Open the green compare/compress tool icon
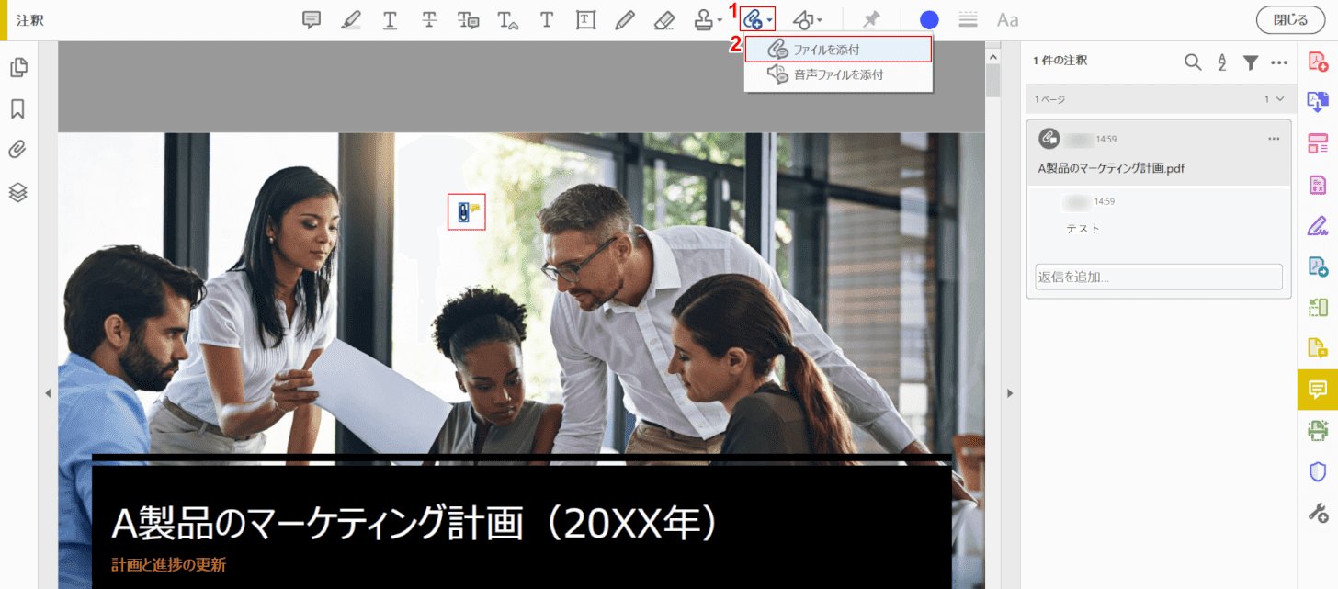Image resolution: width=1338 pixels, height=589 pixels. [1318, 307]
